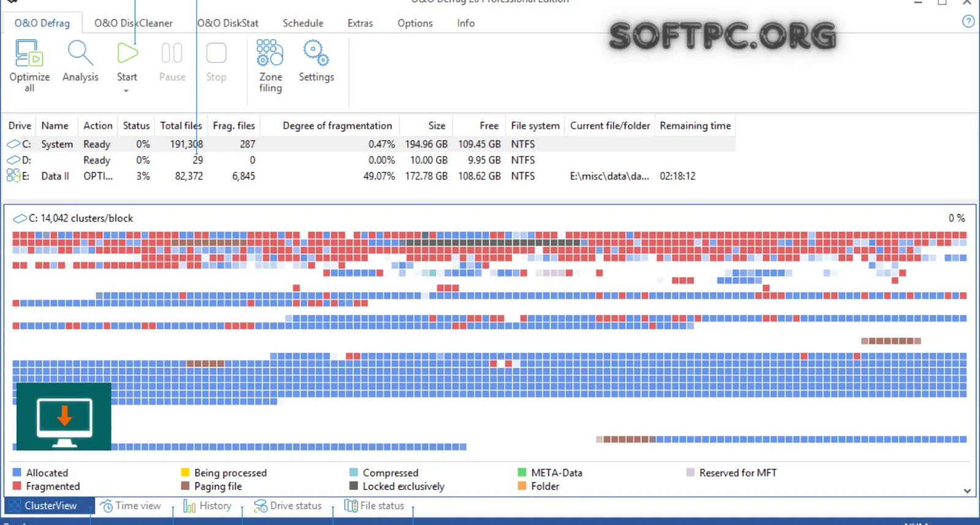Click 194.96 GB size value

tap(426, 144)
